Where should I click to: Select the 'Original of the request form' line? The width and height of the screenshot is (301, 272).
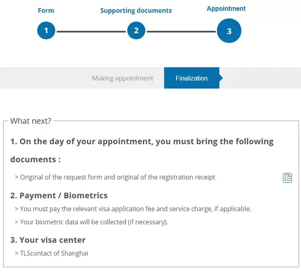(117, 177)
